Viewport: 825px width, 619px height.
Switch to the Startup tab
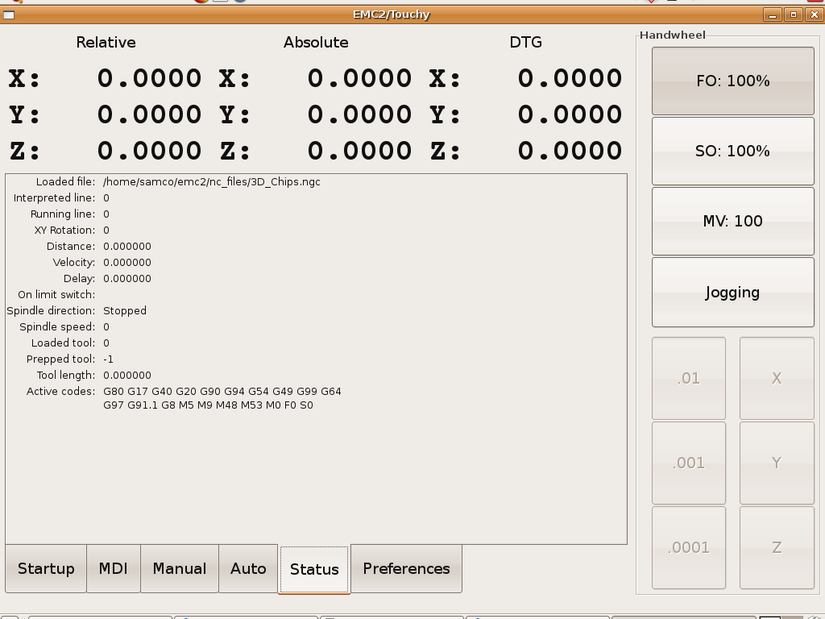(x=46, y=568)
